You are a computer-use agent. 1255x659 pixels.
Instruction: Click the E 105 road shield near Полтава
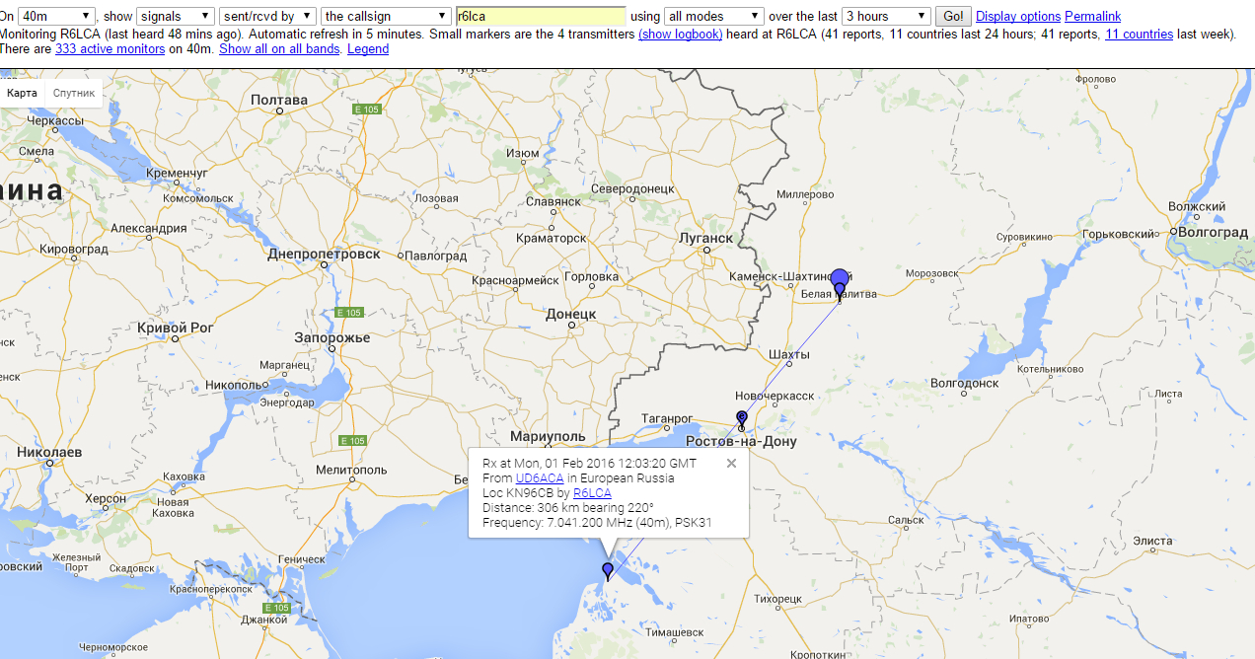coord(367,109)
